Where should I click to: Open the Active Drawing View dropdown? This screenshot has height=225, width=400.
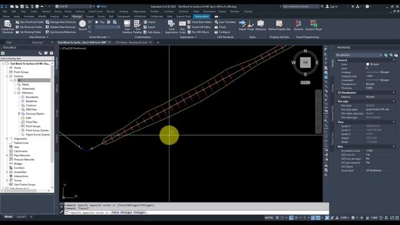[27, 58]
